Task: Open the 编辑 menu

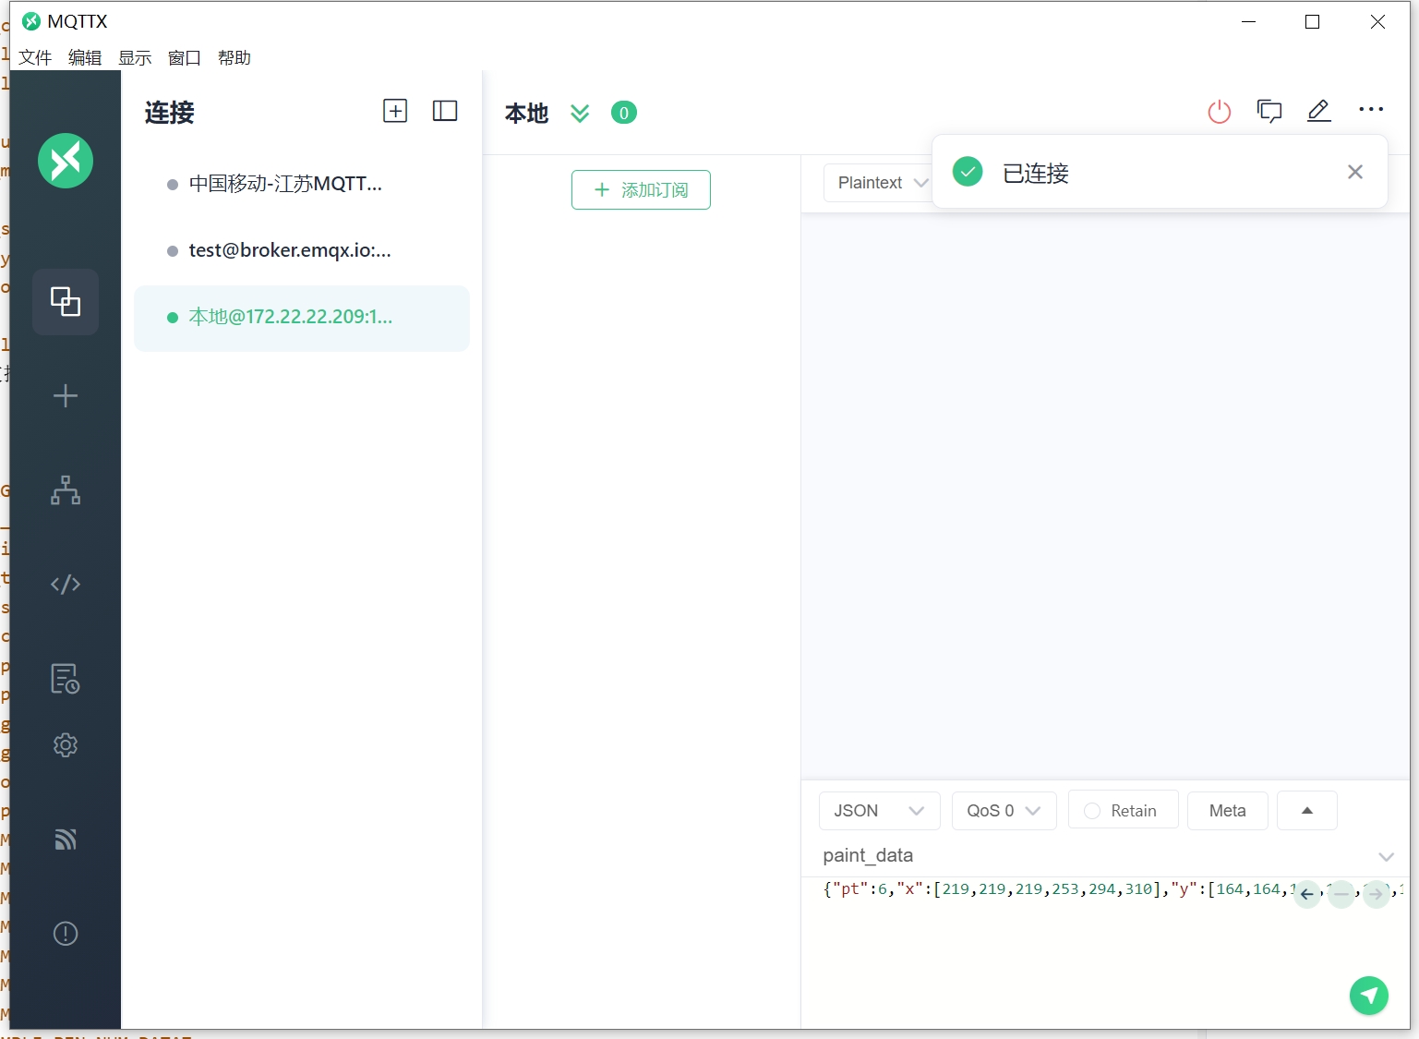Action: (x=85, y=57)
